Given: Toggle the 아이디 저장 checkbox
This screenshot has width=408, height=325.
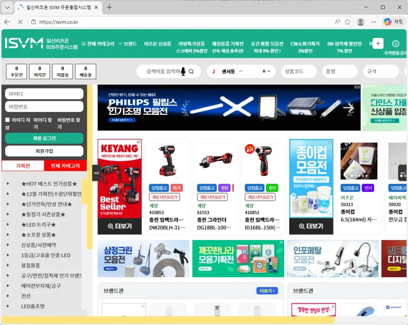Looking at the screenshot, I should (8, 120).
